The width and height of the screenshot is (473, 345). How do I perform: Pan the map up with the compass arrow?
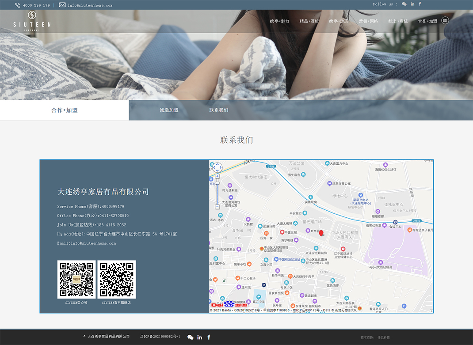point(217,164)
